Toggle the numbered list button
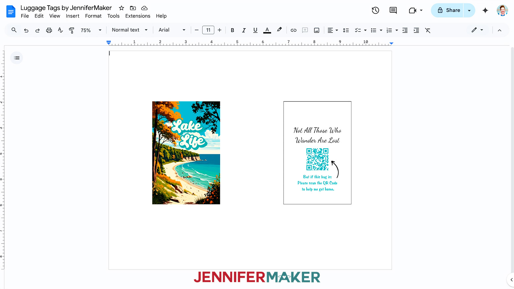Viewport: 514px width, 289px height. (x=389, y=30)
